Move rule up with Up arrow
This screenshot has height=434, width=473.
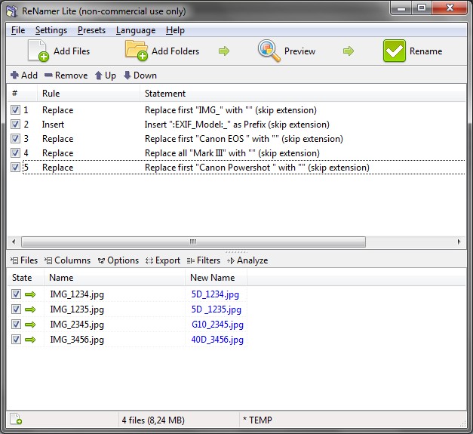[x=105, y=75]
